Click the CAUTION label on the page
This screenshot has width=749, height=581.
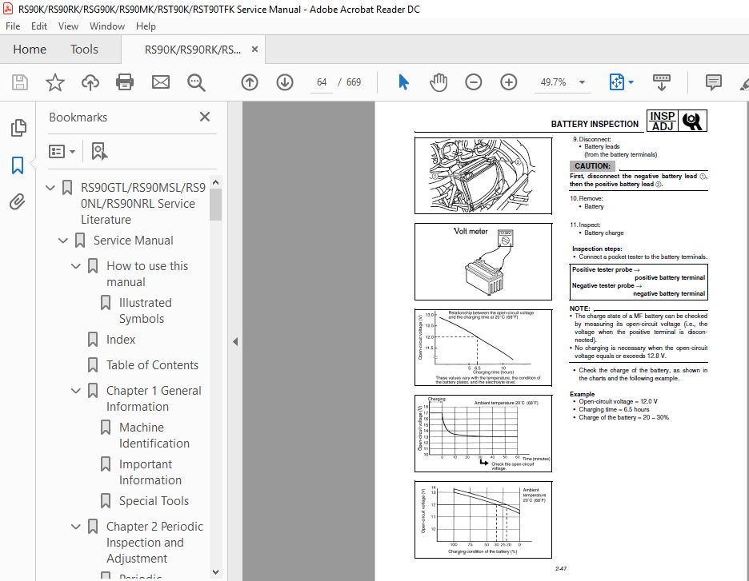tap(592, 166)
